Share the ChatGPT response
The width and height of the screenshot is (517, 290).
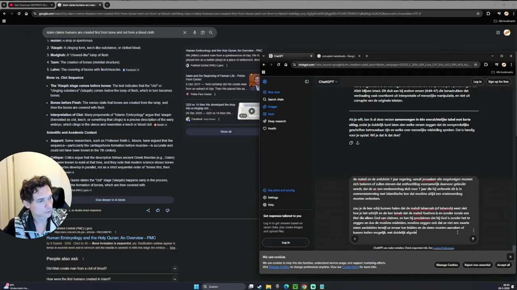pyautogui.click(x=357, y=143)
